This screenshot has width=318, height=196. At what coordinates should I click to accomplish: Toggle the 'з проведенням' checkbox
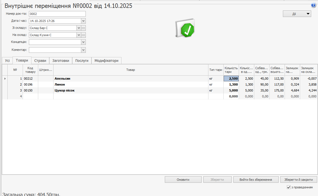coord(289,187)
